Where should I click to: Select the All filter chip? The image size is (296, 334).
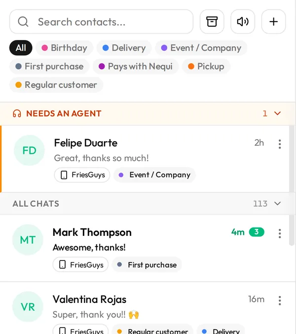pyautogui.click(x=21, y=48)
